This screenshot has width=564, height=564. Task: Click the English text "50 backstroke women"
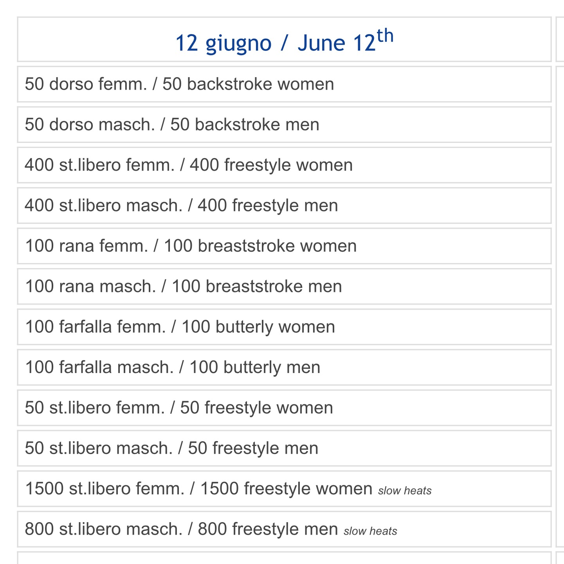[248, 85]
